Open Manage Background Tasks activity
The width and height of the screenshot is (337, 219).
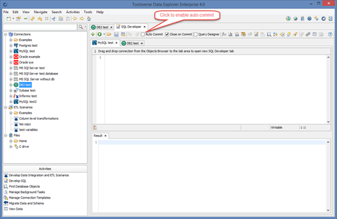[27, 192]
